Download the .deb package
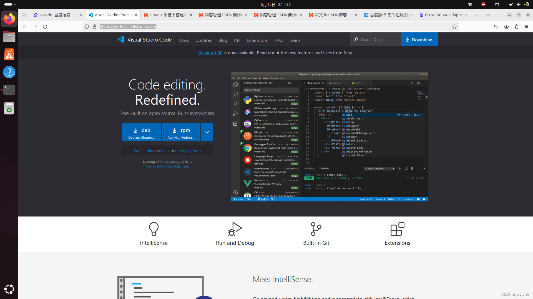Viewport: 533px width, 299px height. click(142, 132)
